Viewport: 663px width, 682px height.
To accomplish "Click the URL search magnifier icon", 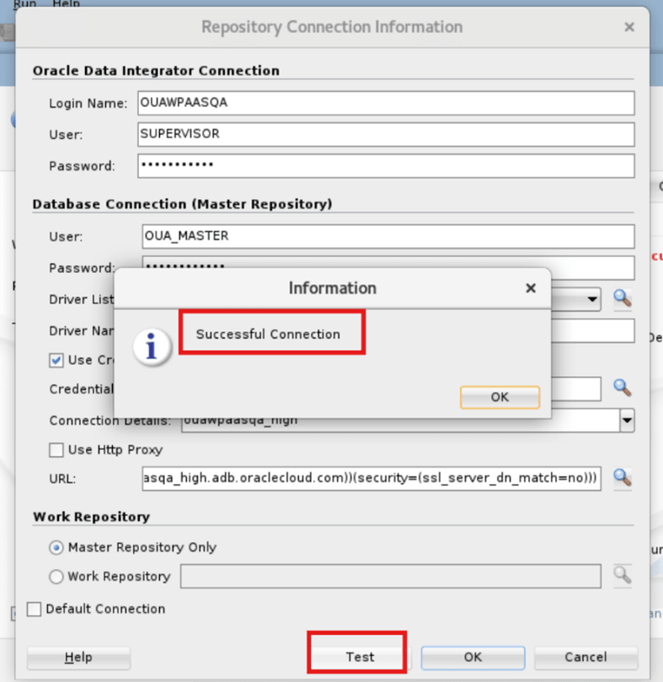I will (x=622, y=478).
